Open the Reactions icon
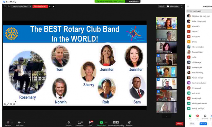Image resolution: width=212 pixels, height=127 pixels. coord(129,123)
